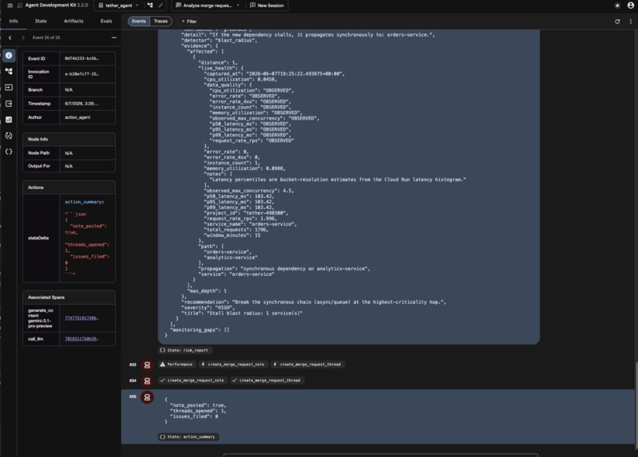Click the State: action_summary chip
The image size is (638, 457).
188,437
